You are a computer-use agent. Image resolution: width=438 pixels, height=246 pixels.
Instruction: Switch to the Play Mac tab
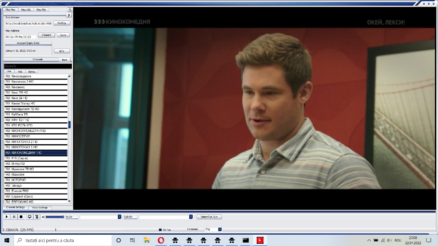pyautogui.click(x=11, y=10)
